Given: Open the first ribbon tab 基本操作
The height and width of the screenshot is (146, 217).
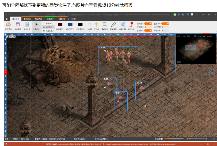Looking at the screenshot, I should point(16,19).
